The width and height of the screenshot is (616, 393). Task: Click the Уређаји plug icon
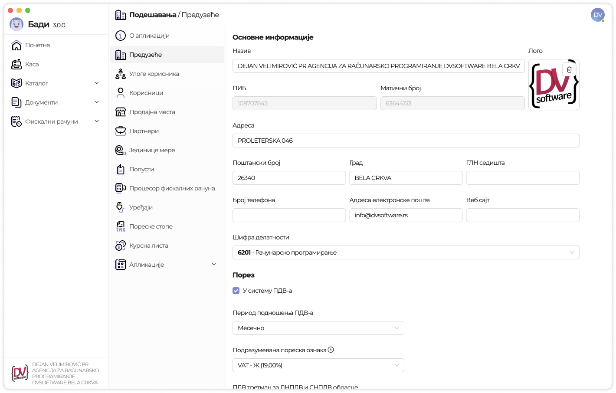(x=121, y=207)
